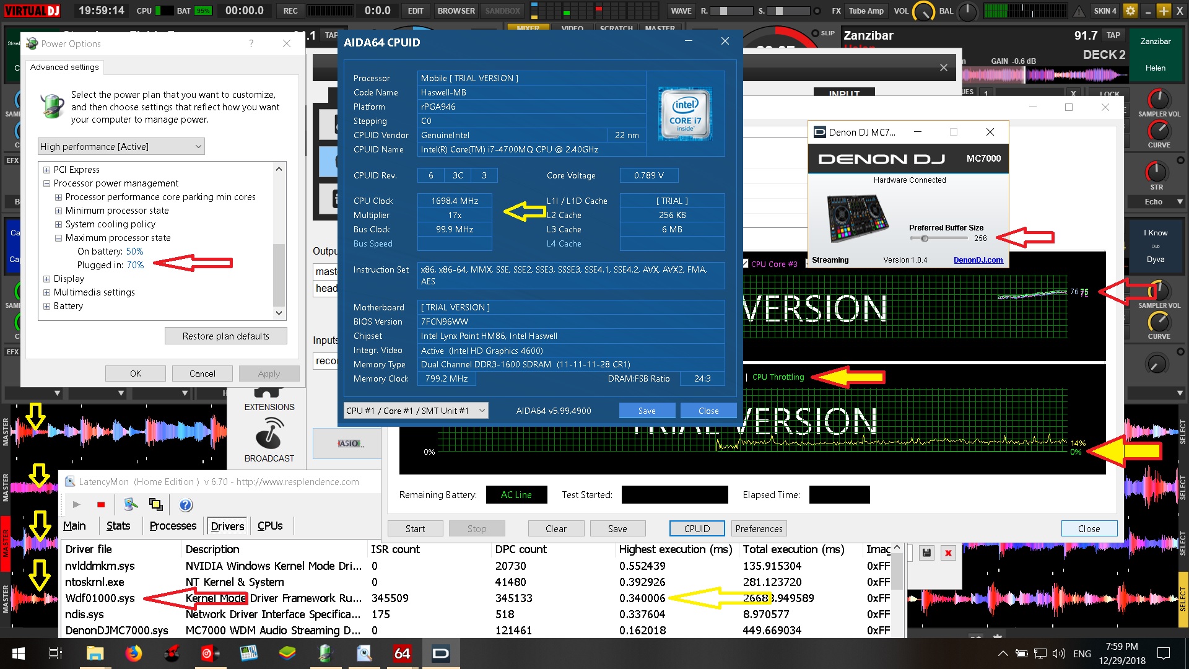Open the AIDA64 taskbar icon labeled 64
The image size is (1189, 669).
click(402, 654)
